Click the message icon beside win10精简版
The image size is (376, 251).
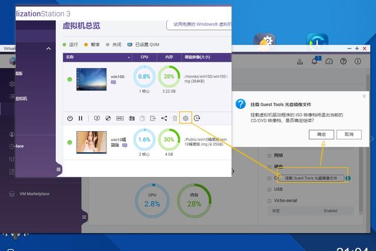(x=125, y=145)
